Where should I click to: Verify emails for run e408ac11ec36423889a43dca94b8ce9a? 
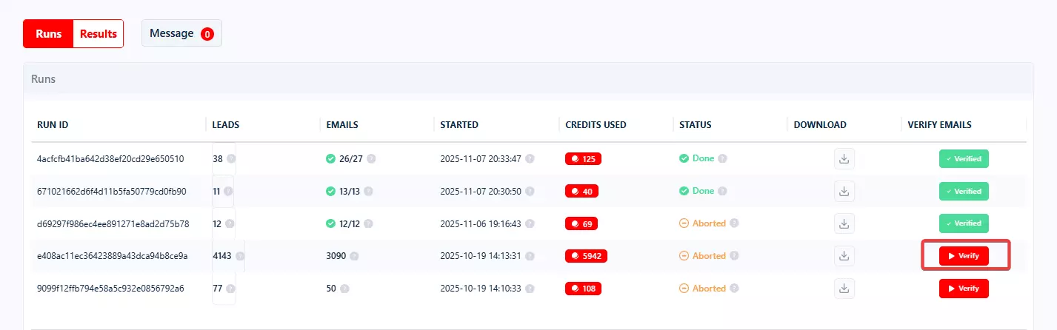pos(964,256)
